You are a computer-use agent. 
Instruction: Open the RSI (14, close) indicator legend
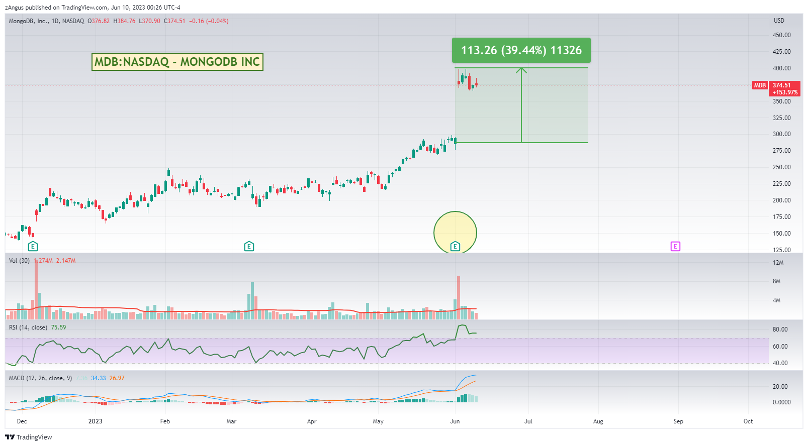tap(28, 327)
